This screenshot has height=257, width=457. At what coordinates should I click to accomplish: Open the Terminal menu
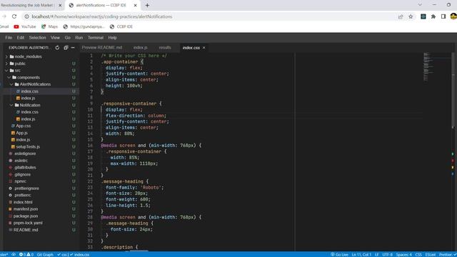click(96, 38)
